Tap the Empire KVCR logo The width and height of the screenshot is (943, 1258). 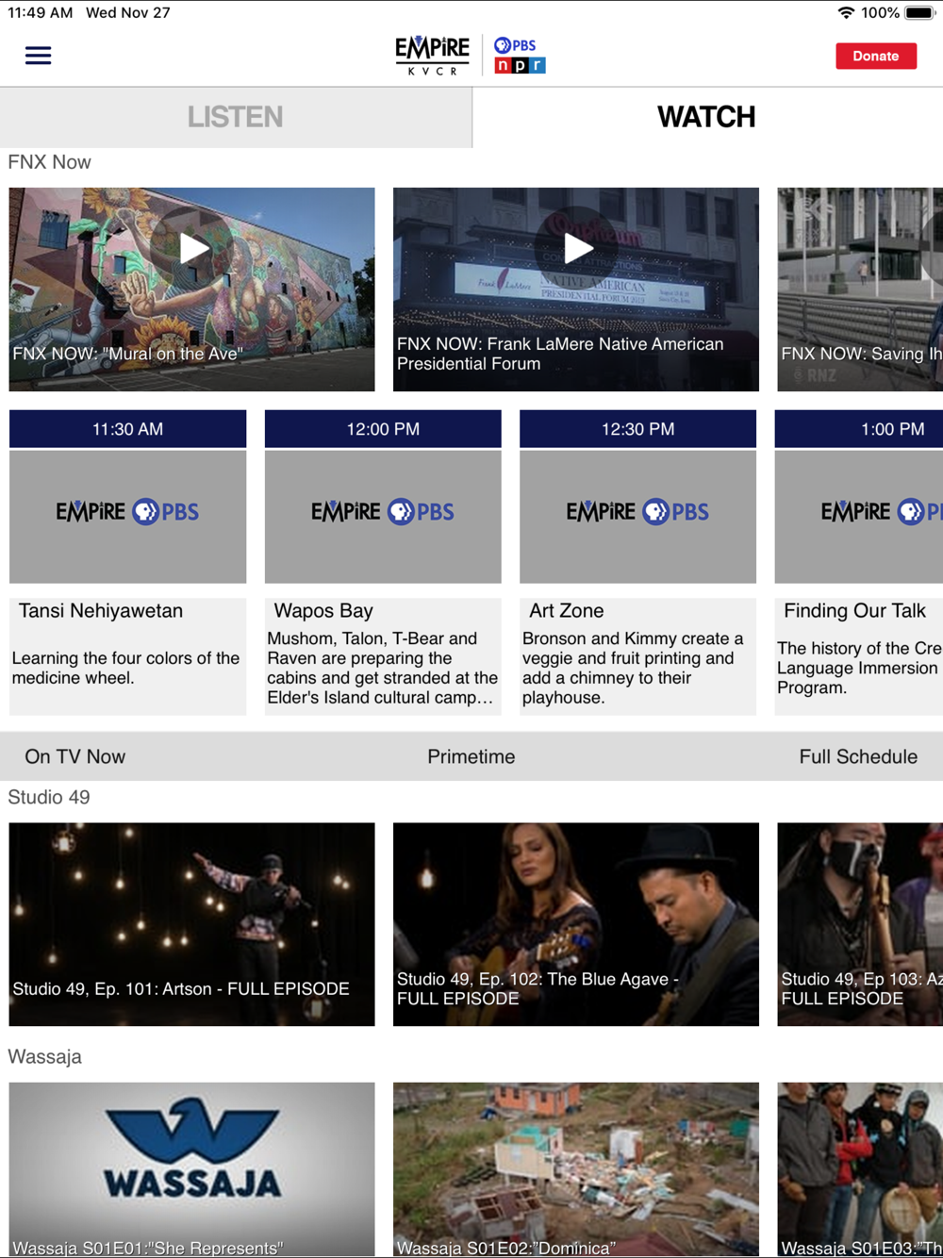coord(432,56)
